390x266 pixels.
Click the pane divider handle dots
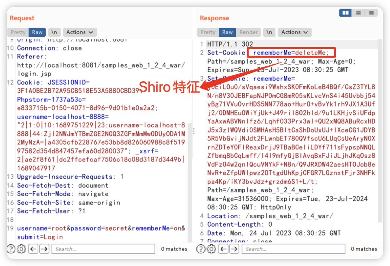click(194, 131)
